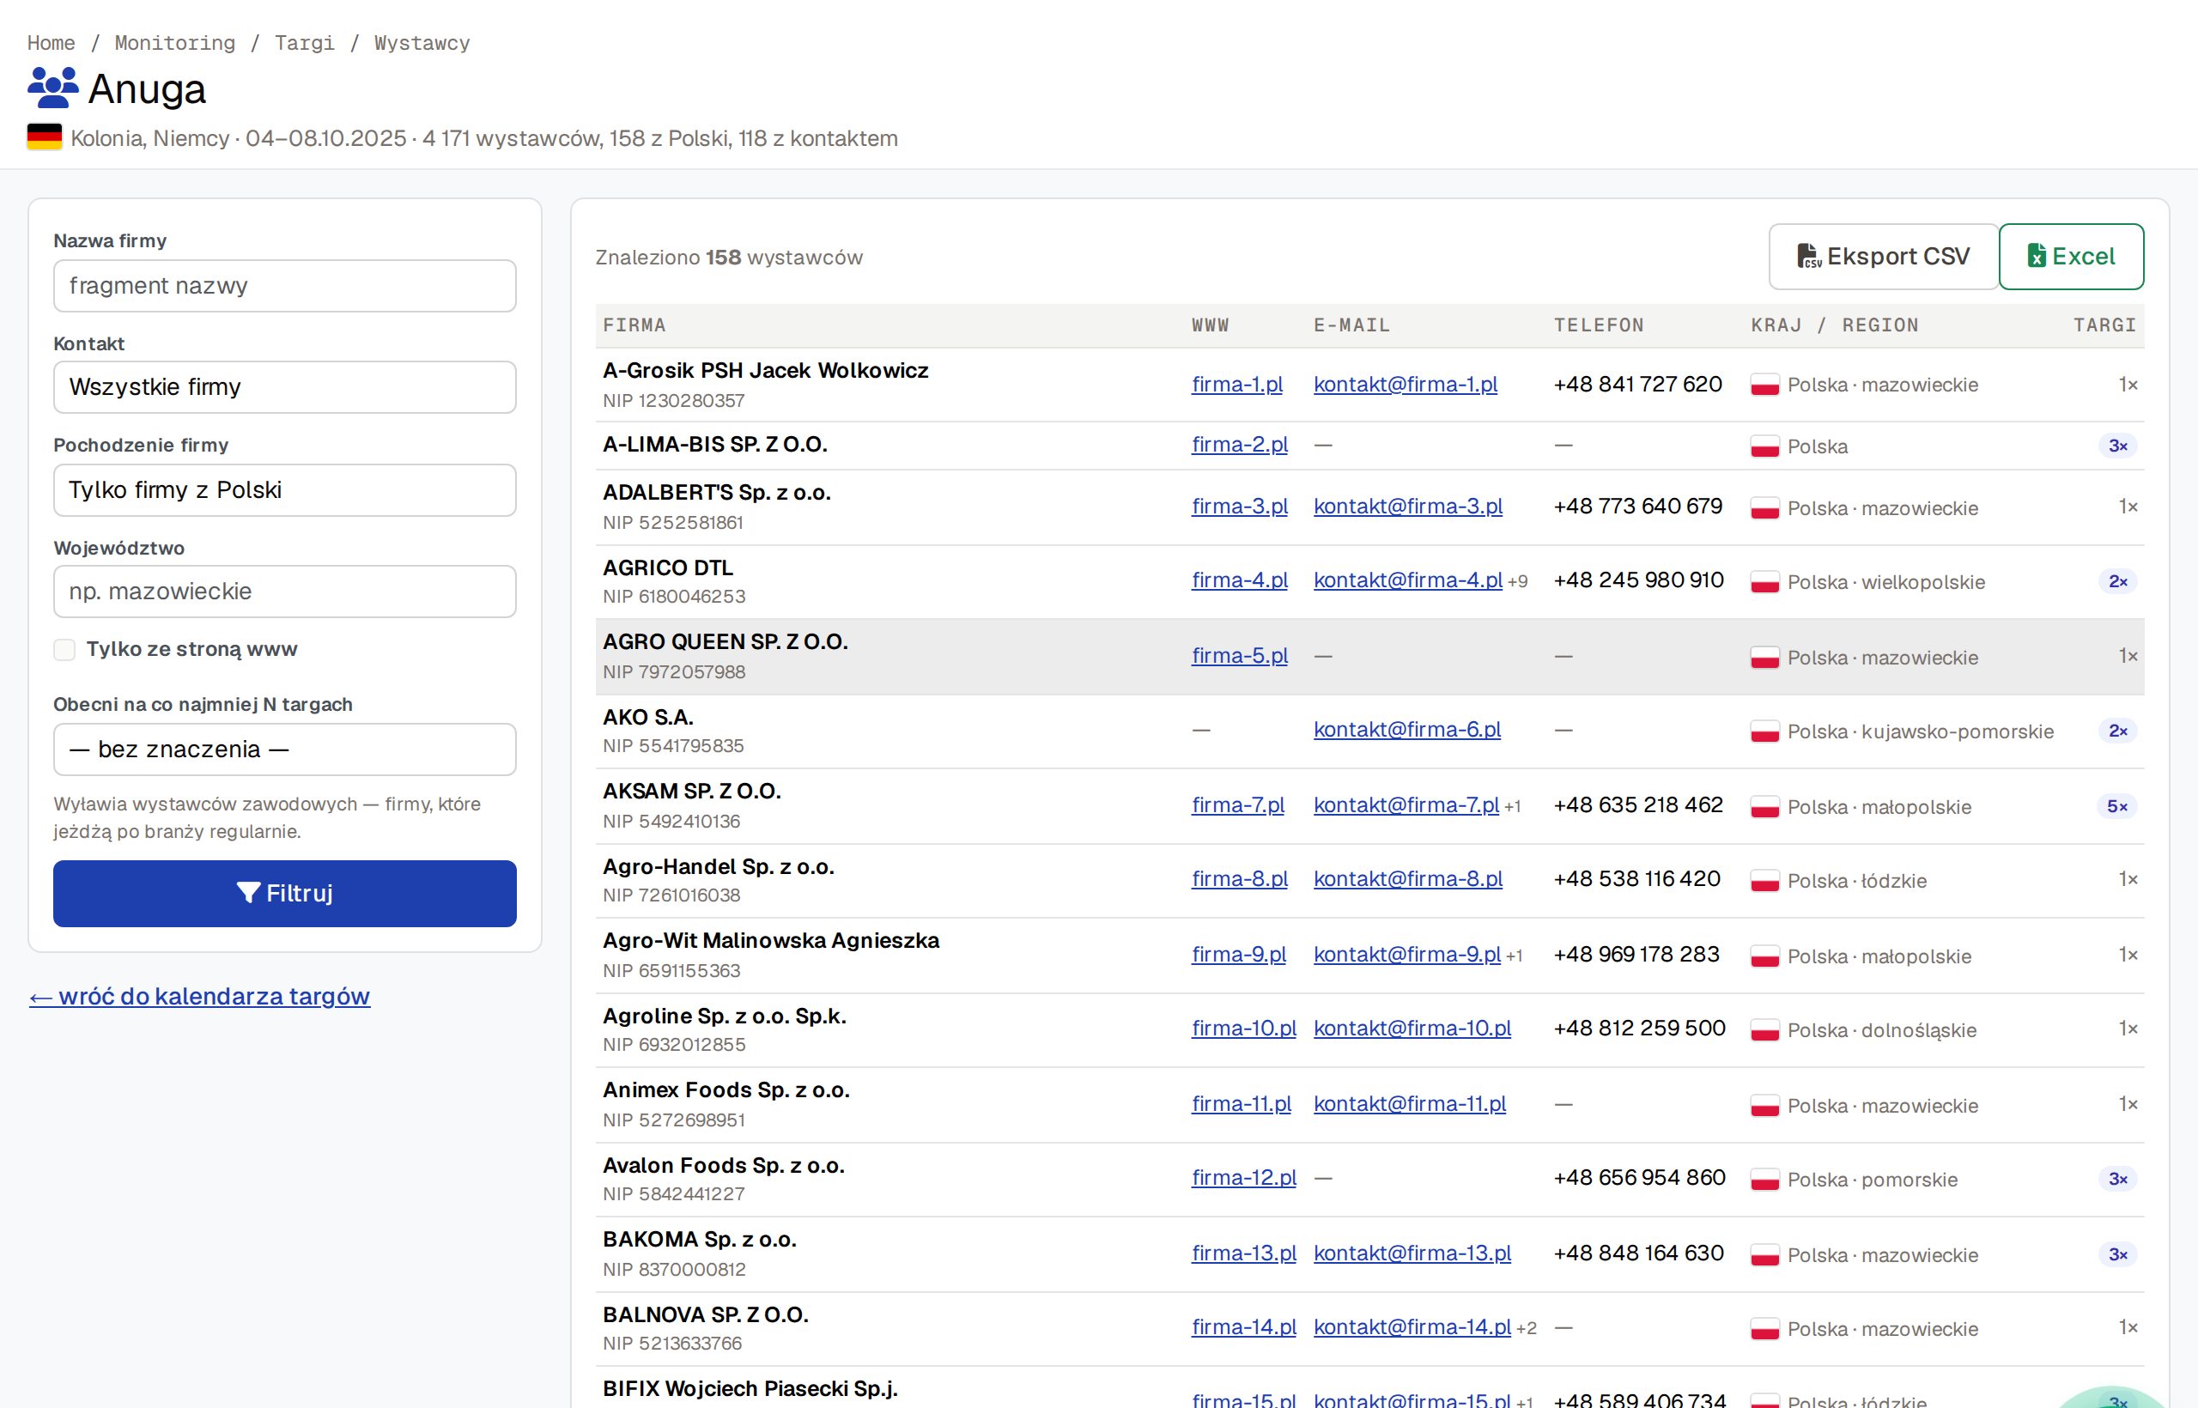Click the funnel icon on the Filtruj button
Viewport: 2198px width, 1408px height.
pos(248,893)
